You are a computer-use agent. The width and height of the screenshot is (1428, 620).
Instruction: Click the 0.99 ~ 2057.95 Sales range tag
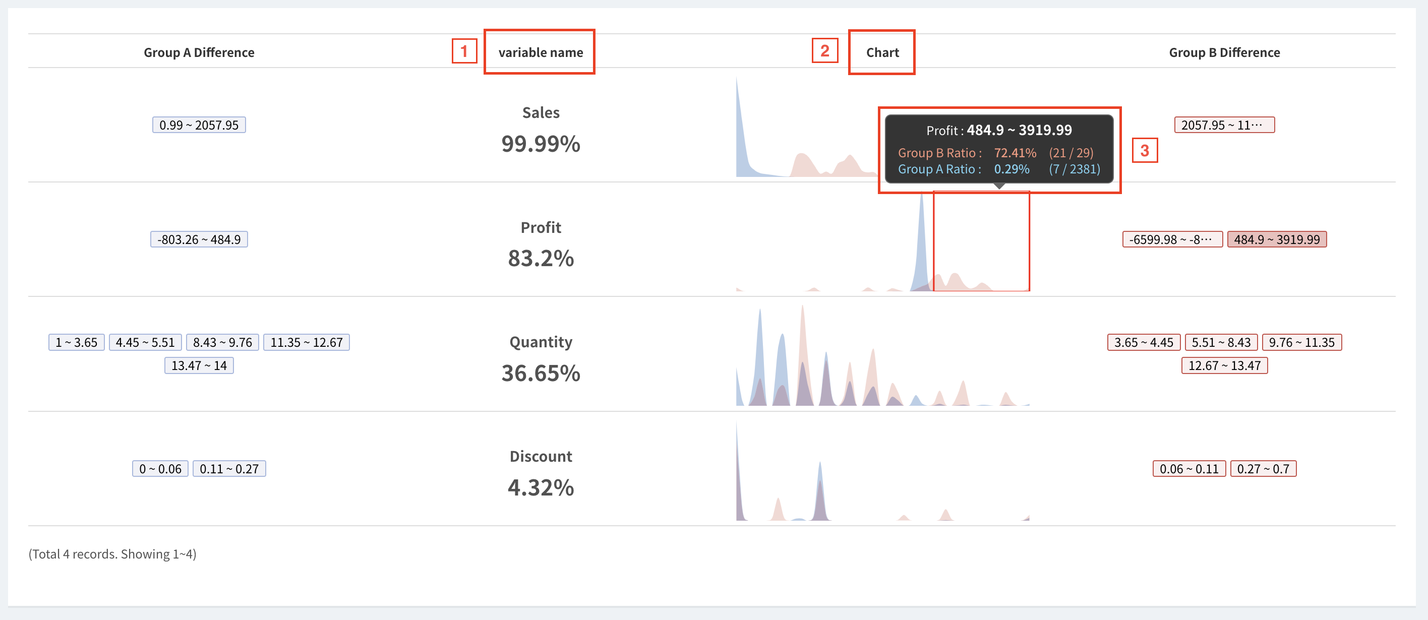[199, 125]
